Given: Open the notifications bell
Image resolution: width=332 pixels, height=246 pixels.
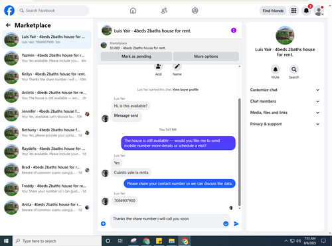Looking at the screenshot, I should 306,11.
